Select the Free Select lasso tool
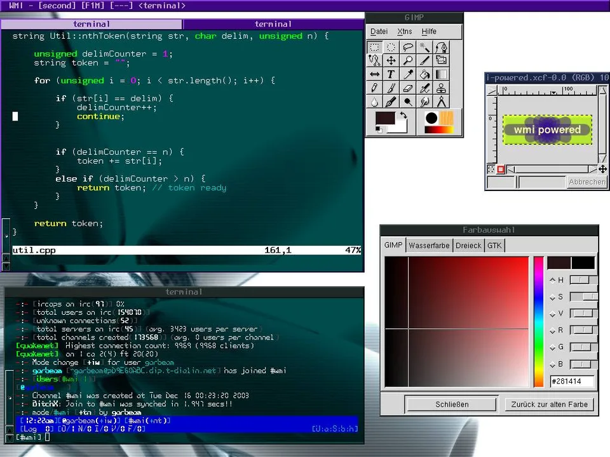The height and width of the screenshot is (457, 610). tap(408, 48)
